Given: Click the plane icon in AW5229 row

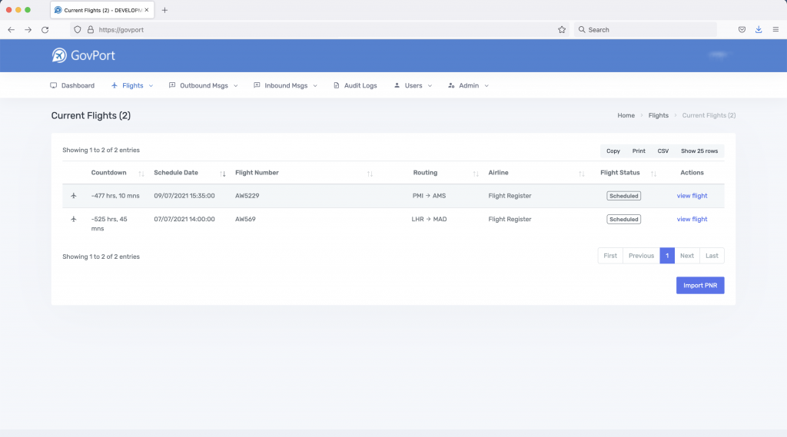Looking at the screenshot, I should [74, 196].
